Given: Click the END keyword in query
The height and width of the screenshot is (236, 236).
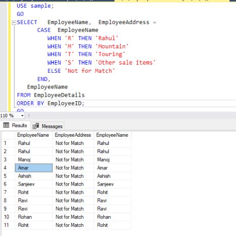Looking at the screenshot, I should (x=42, y=79).
